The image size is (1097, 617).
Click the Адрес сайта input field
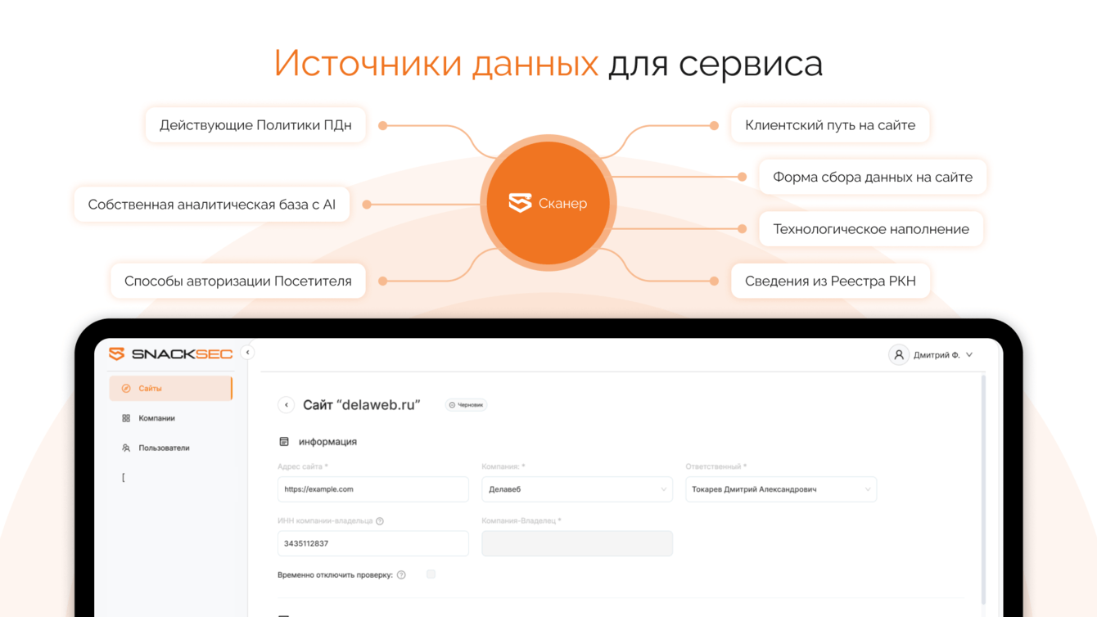(x=373, y=489)
